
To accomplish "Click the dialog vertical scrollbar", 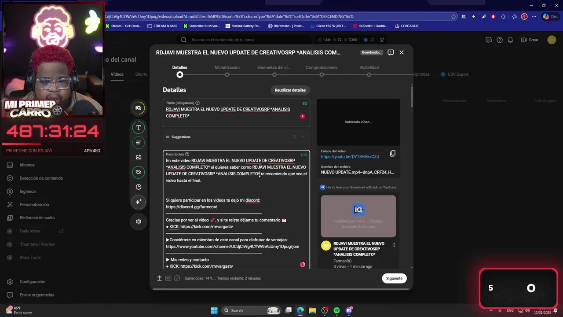I will (x=412, y=97).
